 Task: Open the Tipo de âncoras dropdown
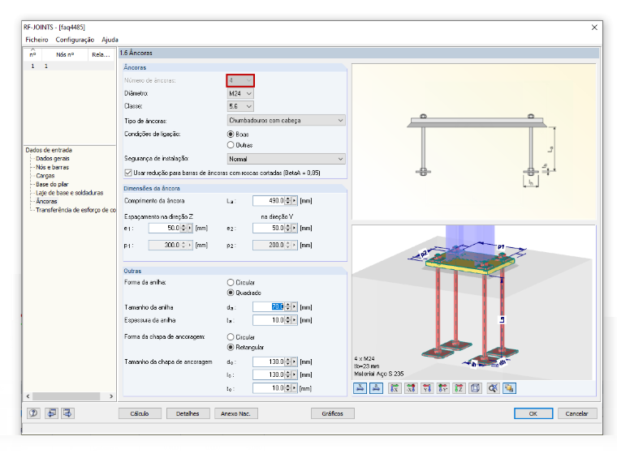(287, 120)
